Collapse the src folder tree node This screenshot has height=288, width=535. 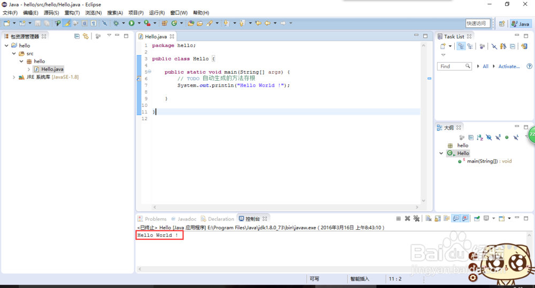(14, 53)
